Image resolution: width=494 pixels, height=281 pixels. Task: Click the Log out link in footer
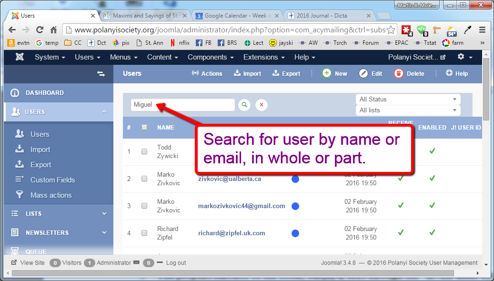(x=176, y=262)
